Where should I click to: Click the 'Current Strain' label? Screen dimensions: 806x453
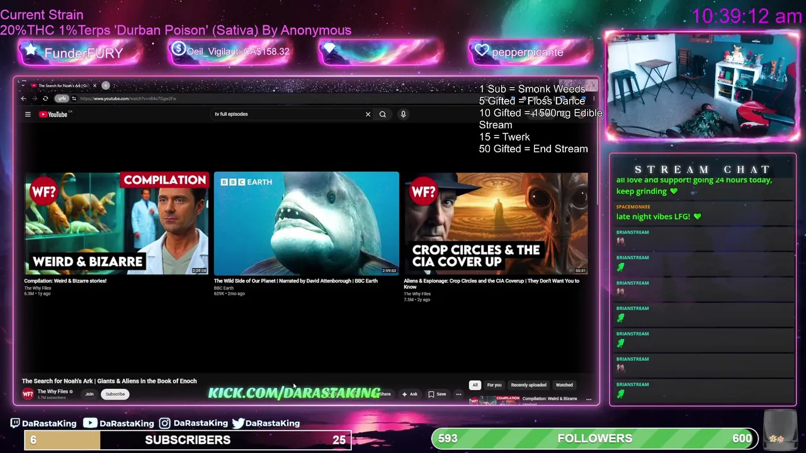coord(42,14)
